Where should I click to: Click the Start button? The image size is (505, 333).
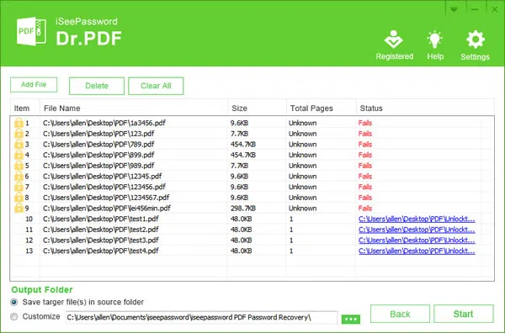(x=464, y=314)
